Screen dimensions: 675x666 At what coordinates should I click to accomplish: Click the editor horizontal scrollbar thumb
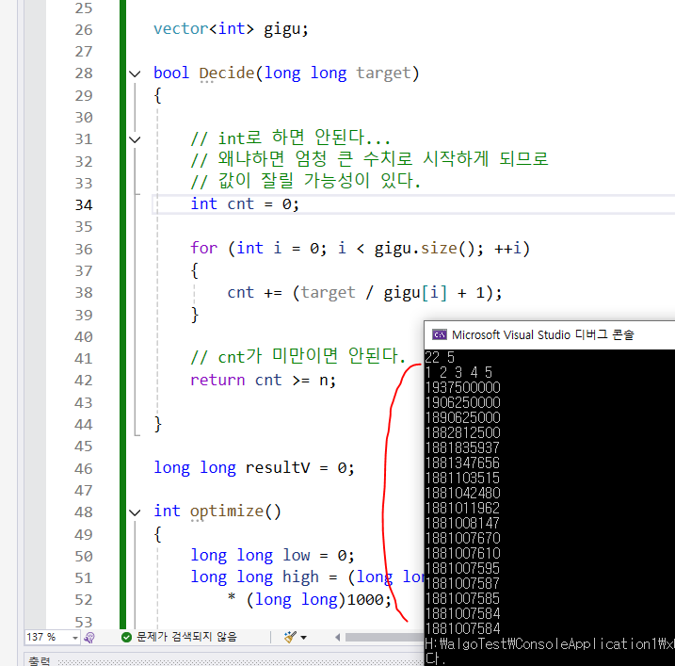(384, 637)
